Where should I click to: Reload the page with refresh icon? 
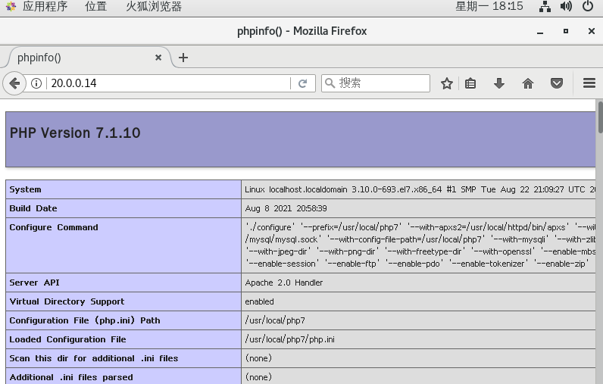point(303,83)
